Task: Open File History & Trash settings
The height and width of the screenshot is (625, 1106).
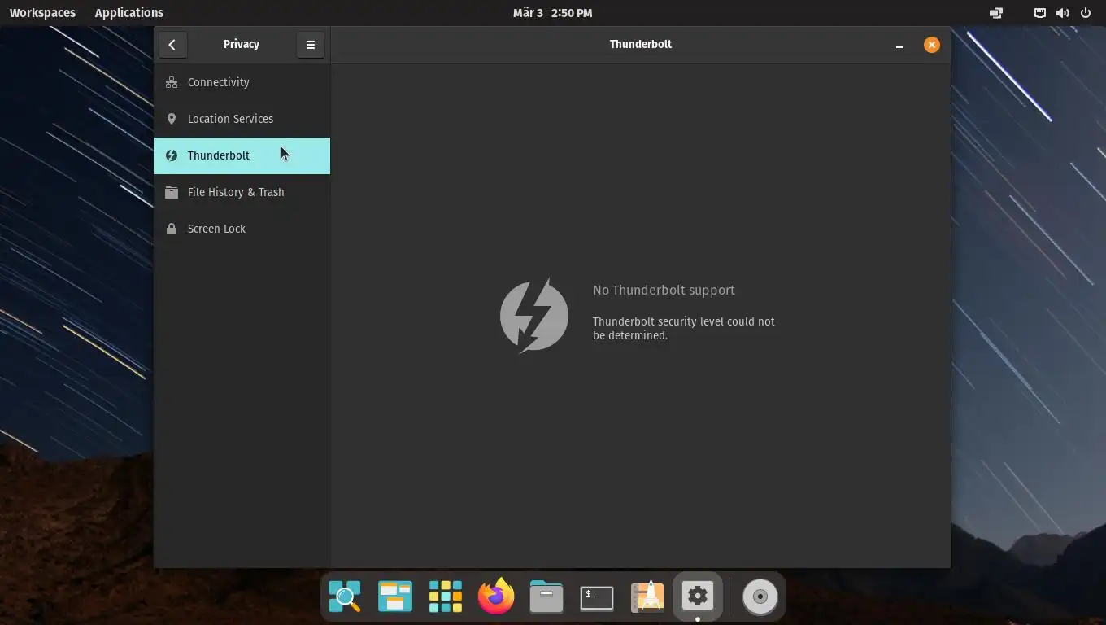Action: pyautogui.click(x=242, y=192)
